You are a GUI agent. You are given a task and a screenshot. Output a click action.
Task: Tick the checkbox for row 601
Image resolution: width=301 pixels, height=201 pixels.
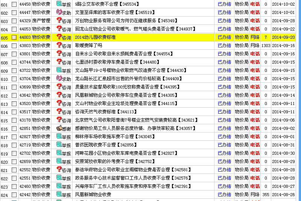(14, 4)
